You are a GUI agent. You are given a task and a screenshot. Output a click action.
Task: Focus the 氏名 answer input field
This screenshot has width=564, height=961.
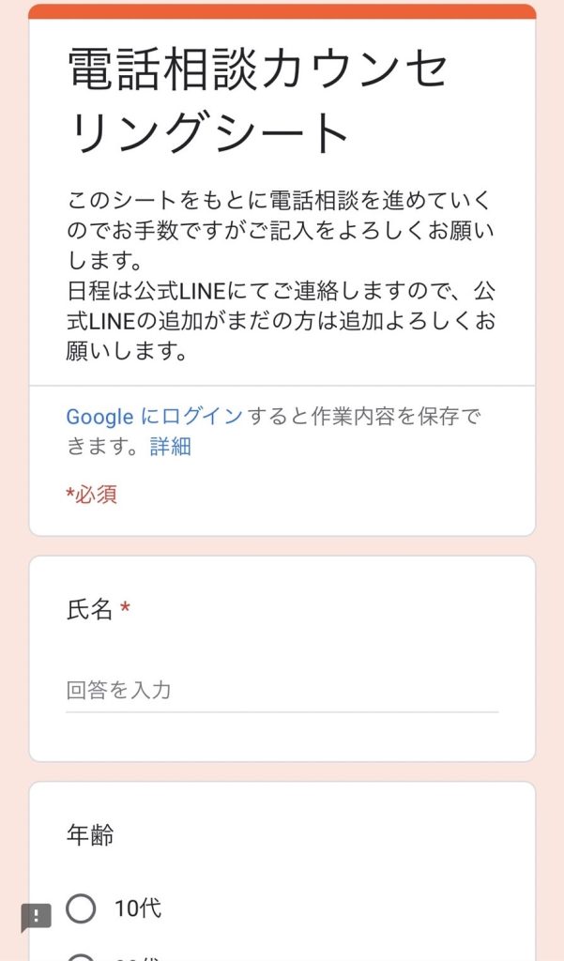(282, 692)
